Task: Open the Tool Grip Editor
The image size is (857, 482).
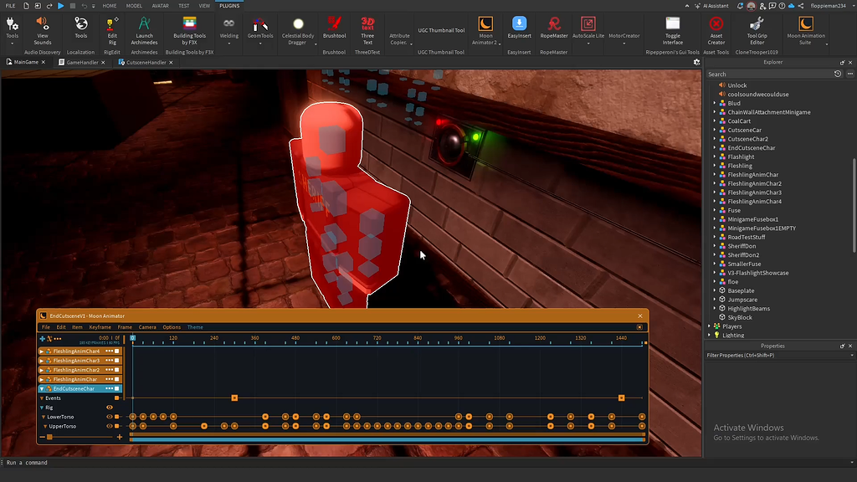Action: [757, 31]
